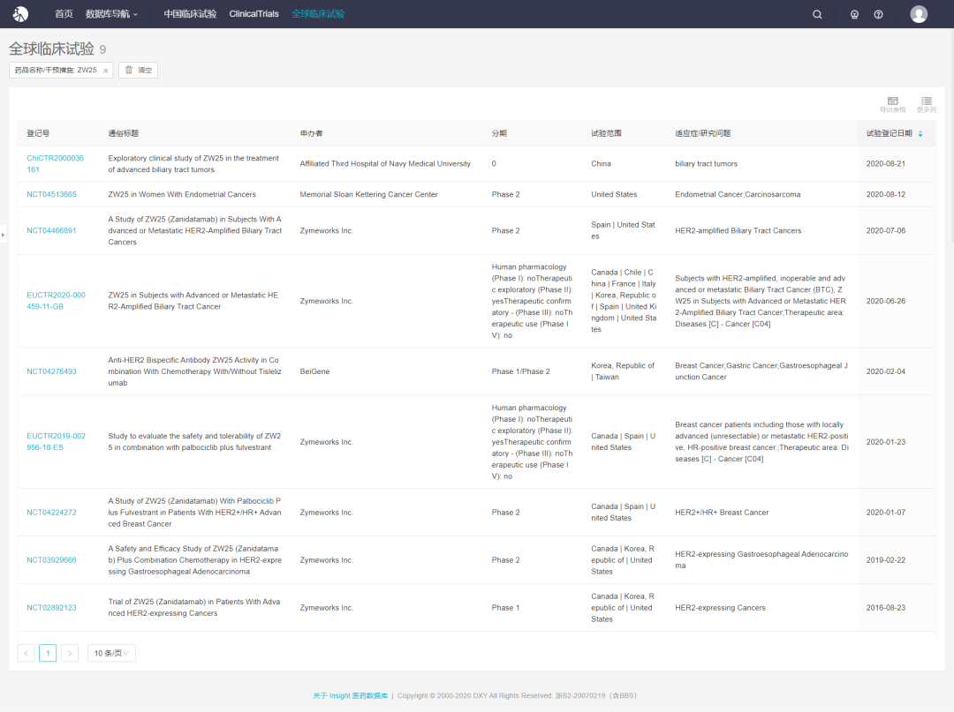Click the date 2020-02-04
The height and width of the screenshot is (712, 954).
point(886,371)
